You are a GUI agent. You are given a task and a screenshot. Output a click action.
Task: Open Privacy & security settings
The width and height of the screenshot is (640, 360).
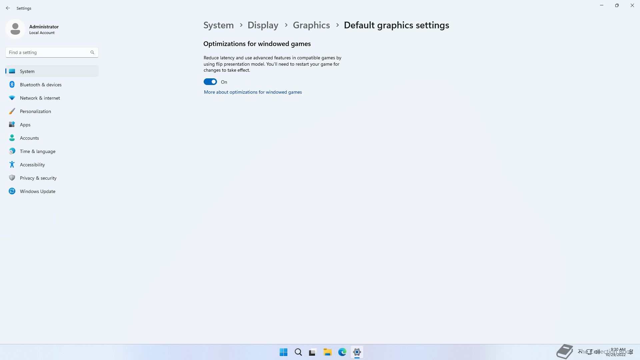pos(38,178)
